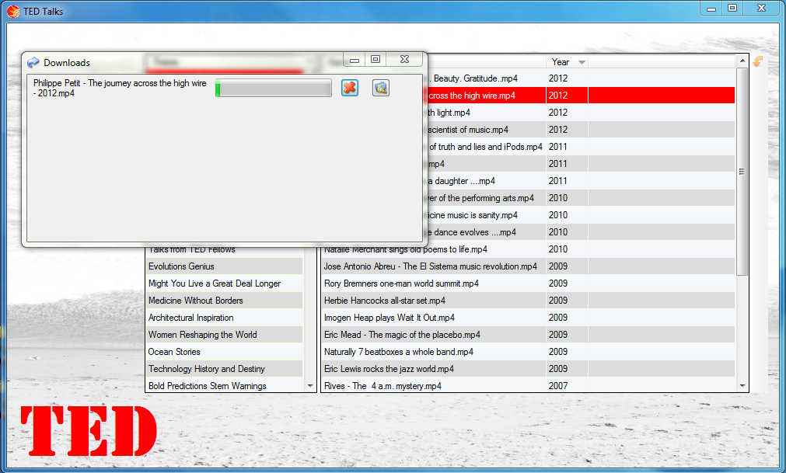This screenshot has height=473, width=786.
Task: Select Naturally 7 beatboxes a whole band
Action: (x=529, y=352)
